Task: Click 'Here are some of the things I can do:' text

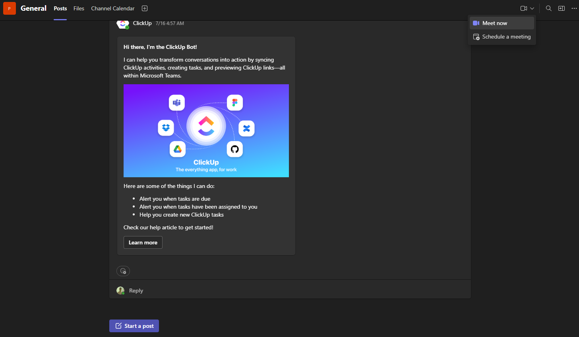Action: point(169,186)
